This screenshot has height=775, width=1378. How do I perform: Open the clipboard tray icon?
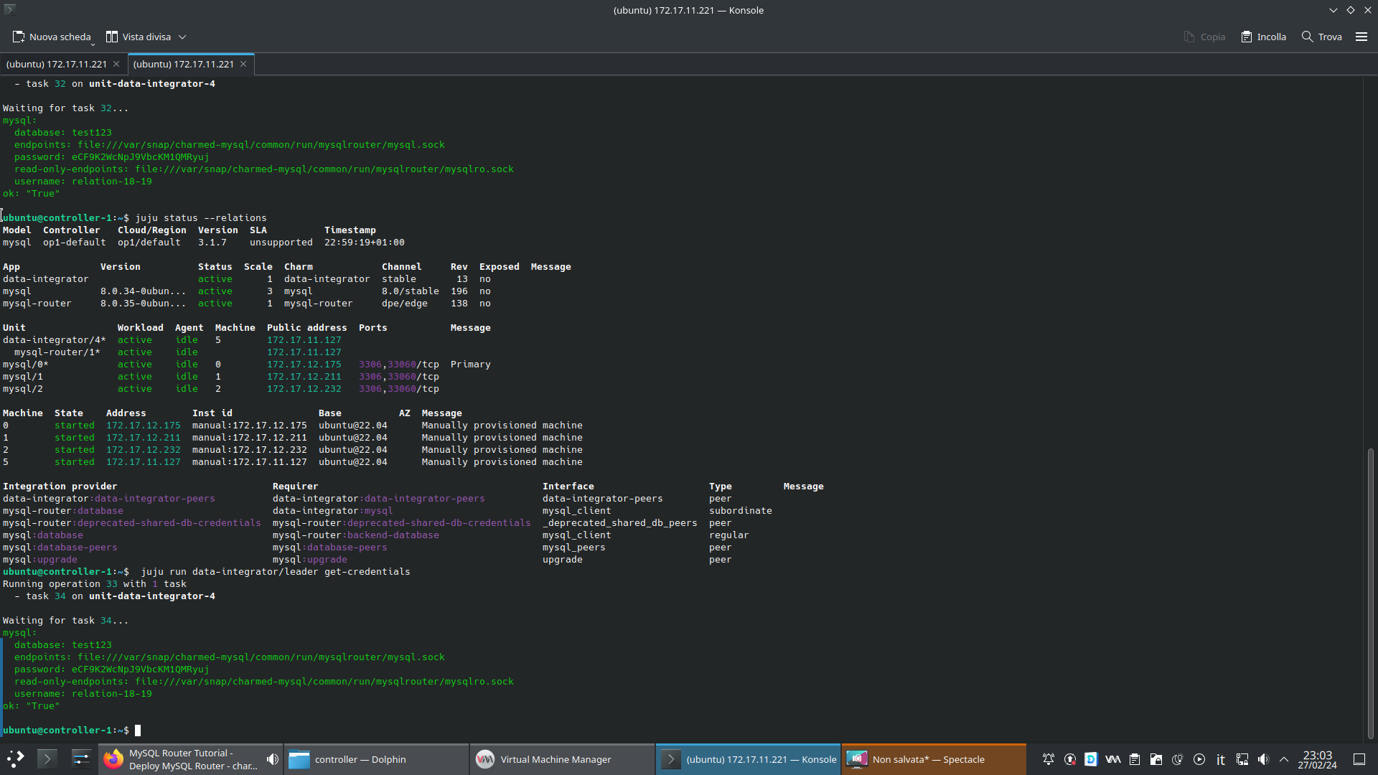[1134, 759]
